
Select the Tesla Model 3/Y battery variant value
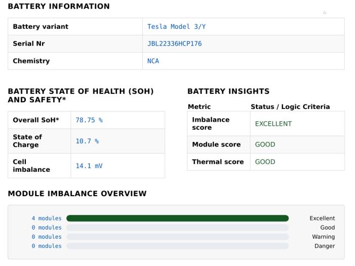176,27
